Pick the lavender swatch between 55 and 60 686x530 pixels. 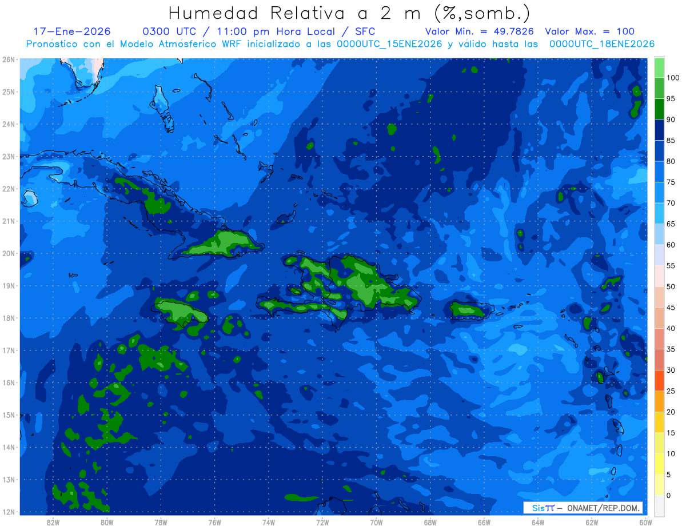659,255
